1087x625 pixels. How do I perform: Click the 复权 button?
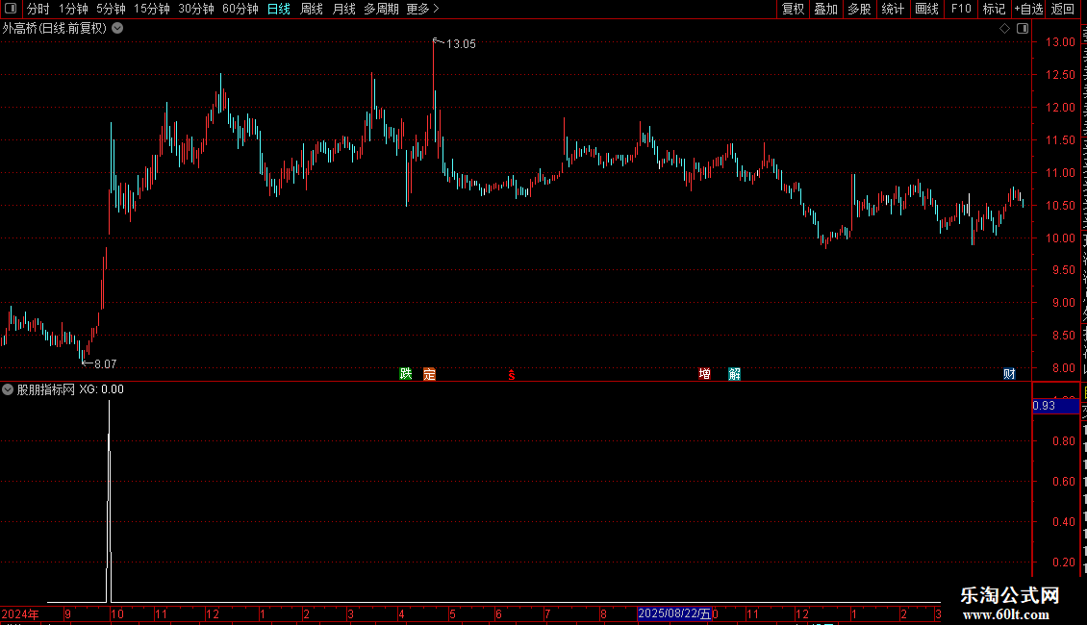tap(793, 9)
